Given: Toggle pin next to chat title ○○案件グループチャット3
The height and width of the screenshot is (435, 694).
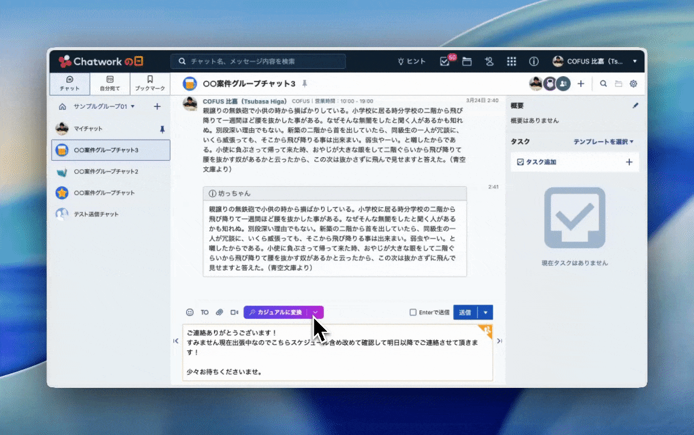Looking at the screenshot, I should 305,83.
